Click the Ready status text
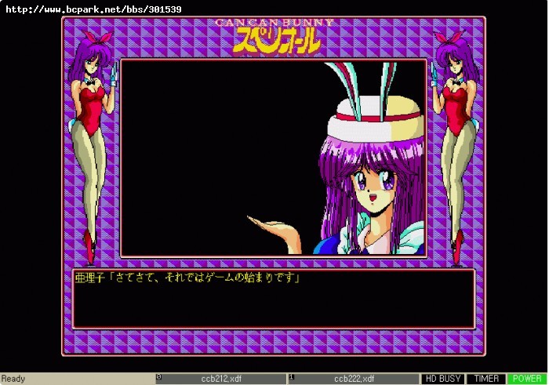Screen dimensions: 549x385 (13, 379)
